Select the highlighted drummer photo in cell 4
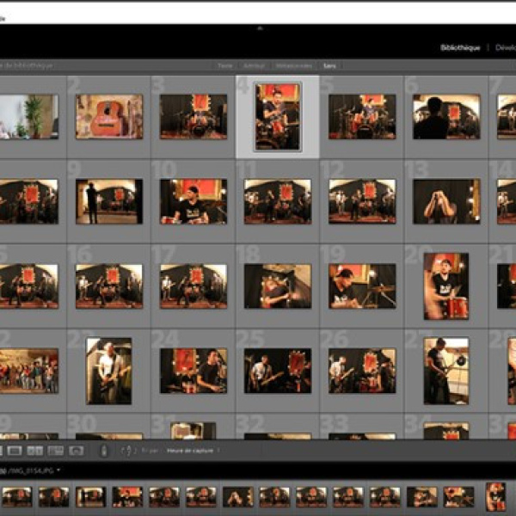Screen dimensions: 516x516 click(278, 116)
